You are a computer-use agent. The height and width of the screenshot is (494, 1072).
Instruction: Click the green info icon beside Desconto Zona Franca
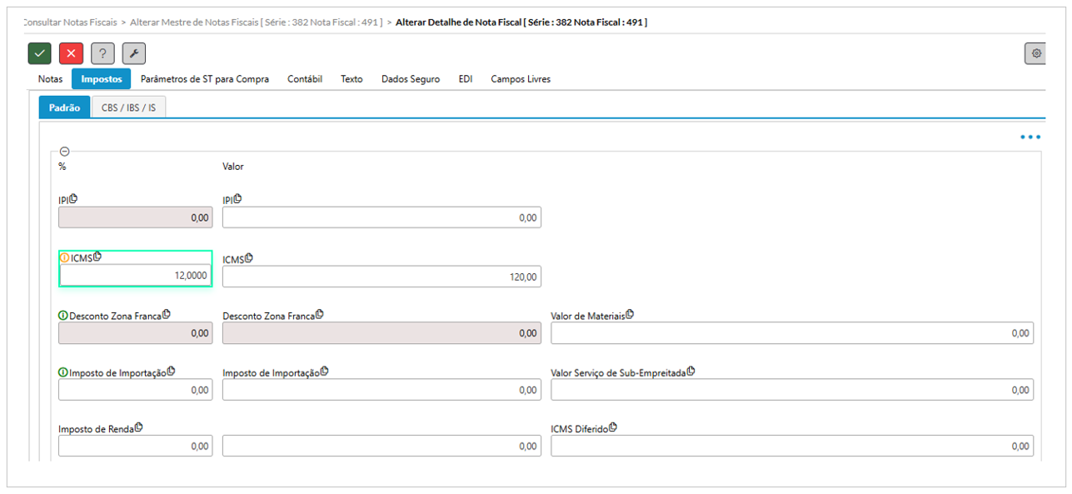(x=62, y=316)
